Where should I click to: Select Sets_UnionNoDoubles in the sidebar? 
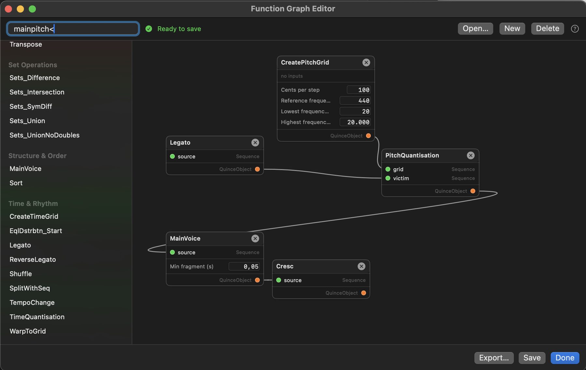[44, 135]
